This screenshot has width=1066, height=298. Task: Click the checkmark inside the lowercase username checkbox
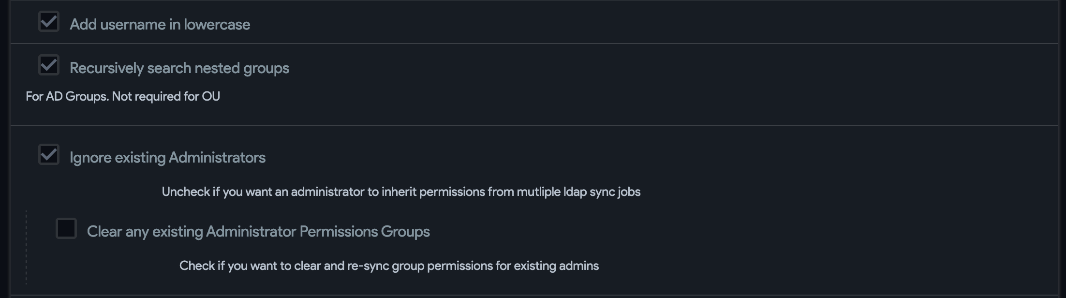pyautogui.click(x=48, y=21)
